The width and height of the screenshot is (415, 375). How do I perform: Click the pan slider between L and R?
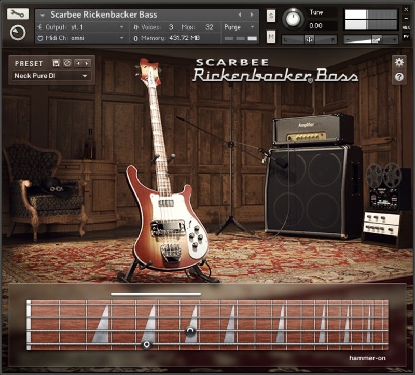point(309,39)
